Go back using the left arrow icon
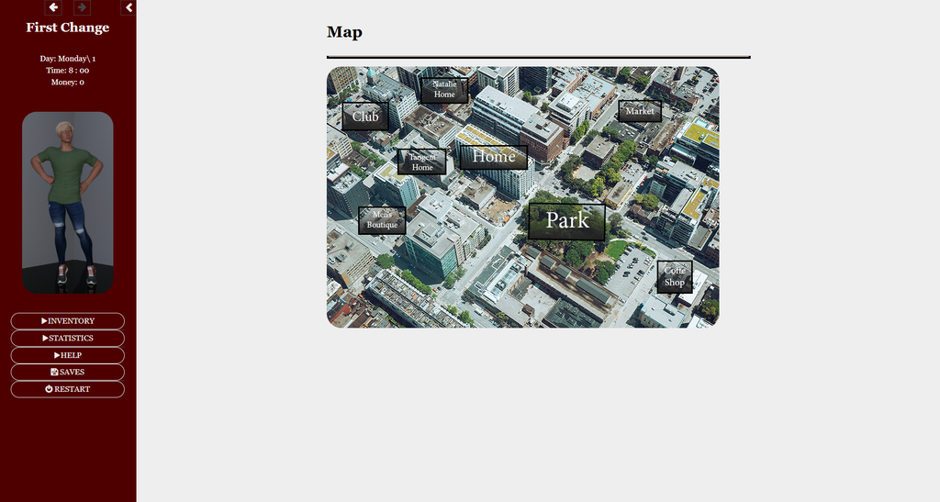Viewport: 940px width, 502px height. (x=53, y=7)
